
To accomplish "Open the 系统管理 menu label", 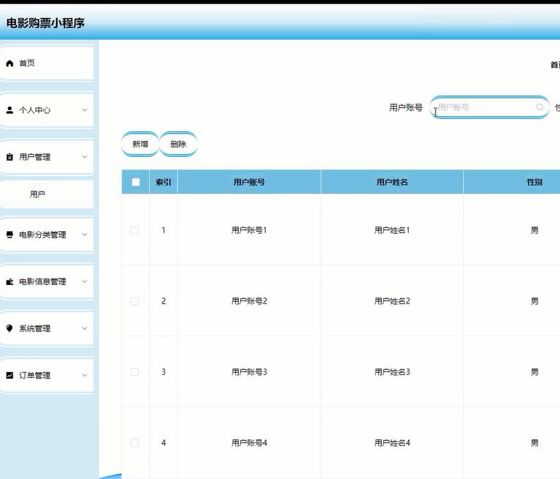I will (35, 329).
